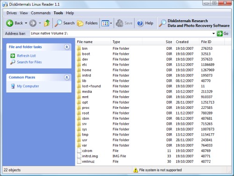234x176 pixels.
Task: Click the green Back arrow icon
Action: (x=10, y=23)
